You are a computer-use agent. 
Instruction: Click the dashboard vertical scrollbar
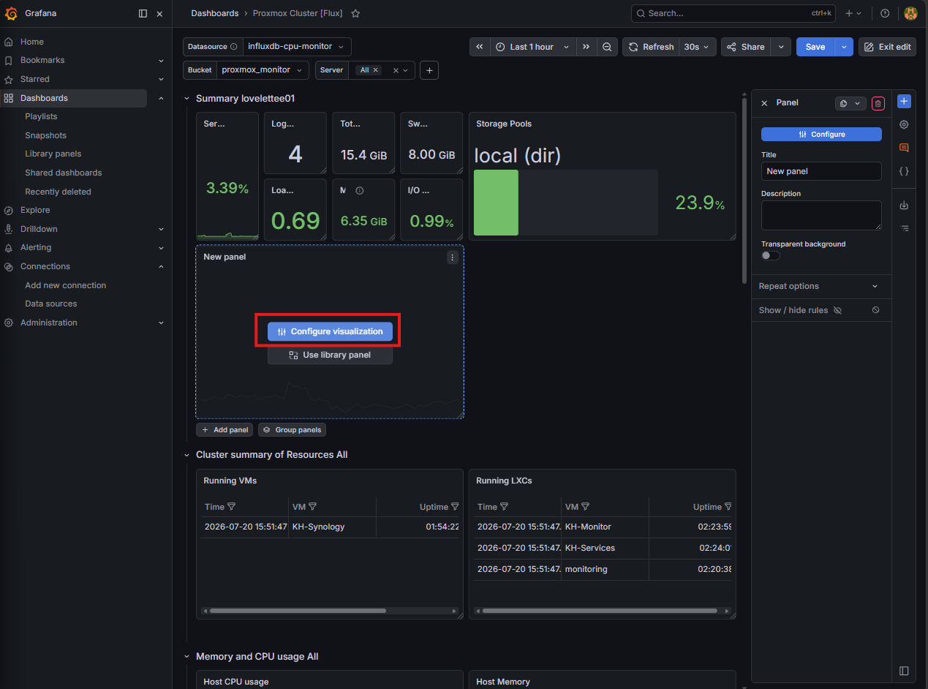click(x=744, y=190)
